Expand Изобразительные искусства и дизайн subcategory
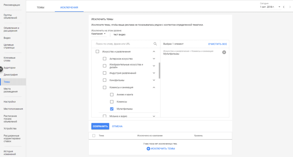The image size is (293, 157). tap(154, 66)
